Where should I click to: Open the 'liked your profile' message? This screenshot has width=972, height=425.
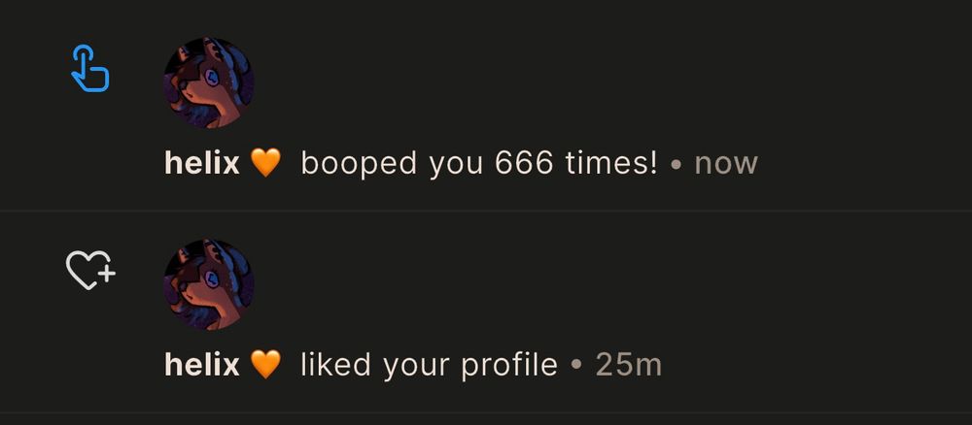click(x=429, y=366)
